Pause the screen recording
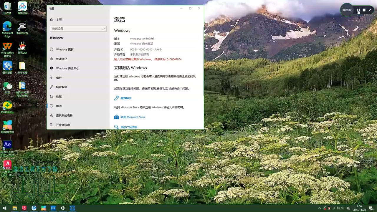Screen dimensions: 377x212 (358, 10)
